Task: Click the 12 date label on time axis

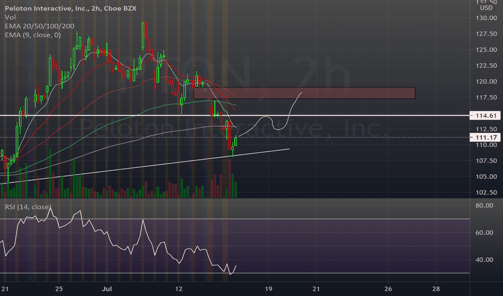Action: (x=179, y=289)
